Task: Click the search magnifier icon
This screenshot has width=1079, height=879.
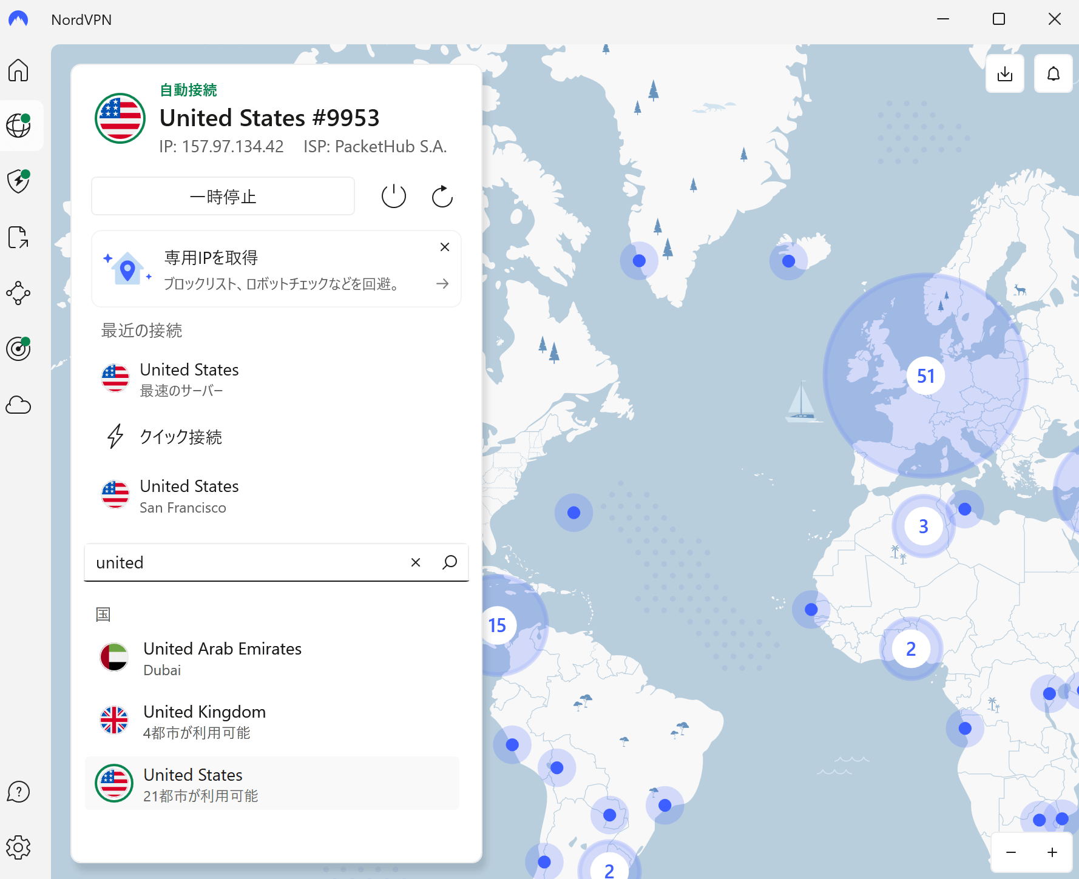Action: coord(450,562)
